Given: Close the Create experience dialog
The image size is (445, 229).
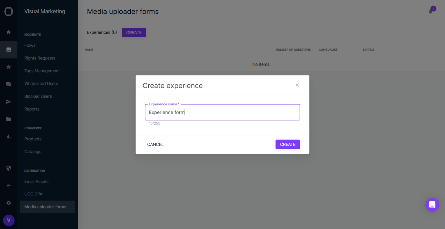Looking at the screenshot, I should pyautogui.click(x=297, y=85).
